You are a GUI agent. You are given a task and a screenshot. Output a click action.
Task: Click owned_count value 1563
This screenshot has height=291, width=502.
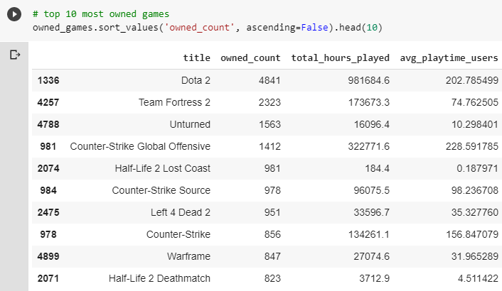(x=269, y=124)
